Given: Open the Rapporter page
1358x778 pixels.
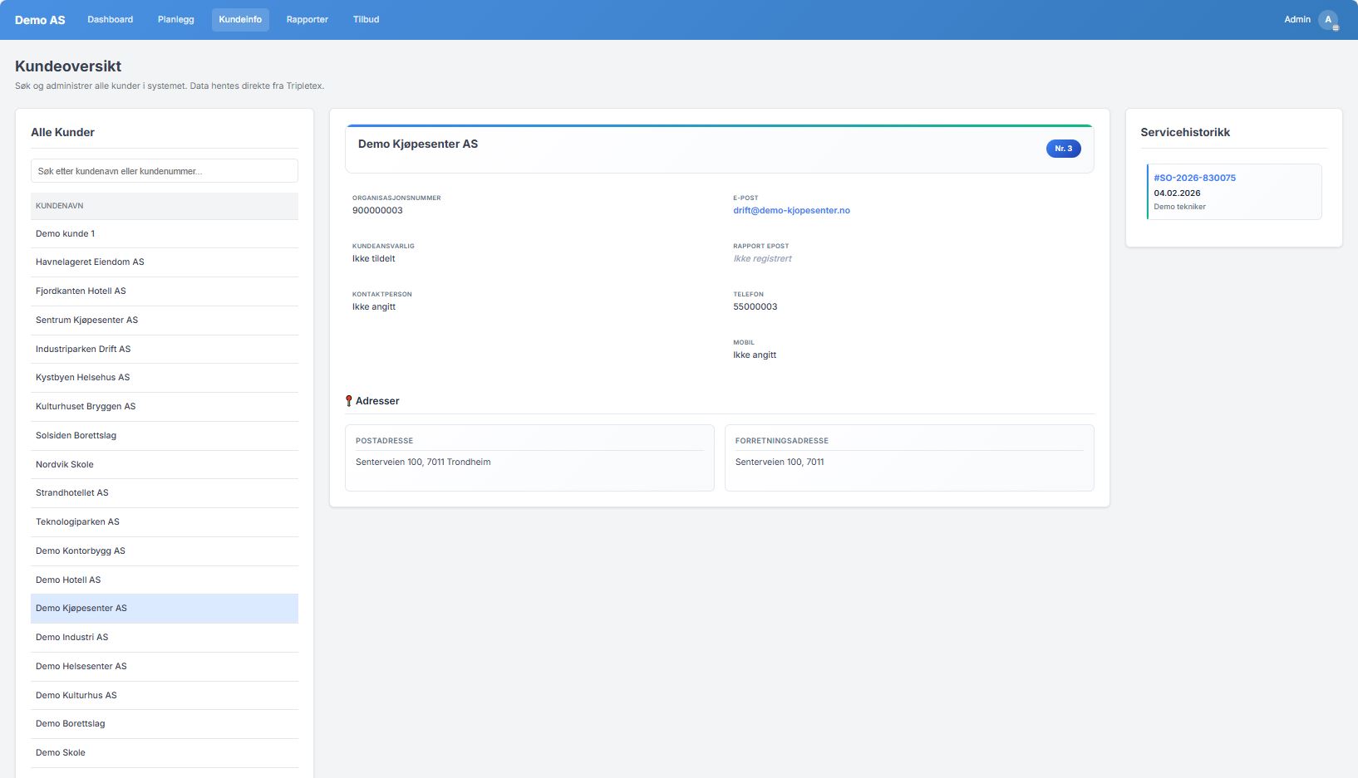Looking at the screenshot, I should [307, 20].
